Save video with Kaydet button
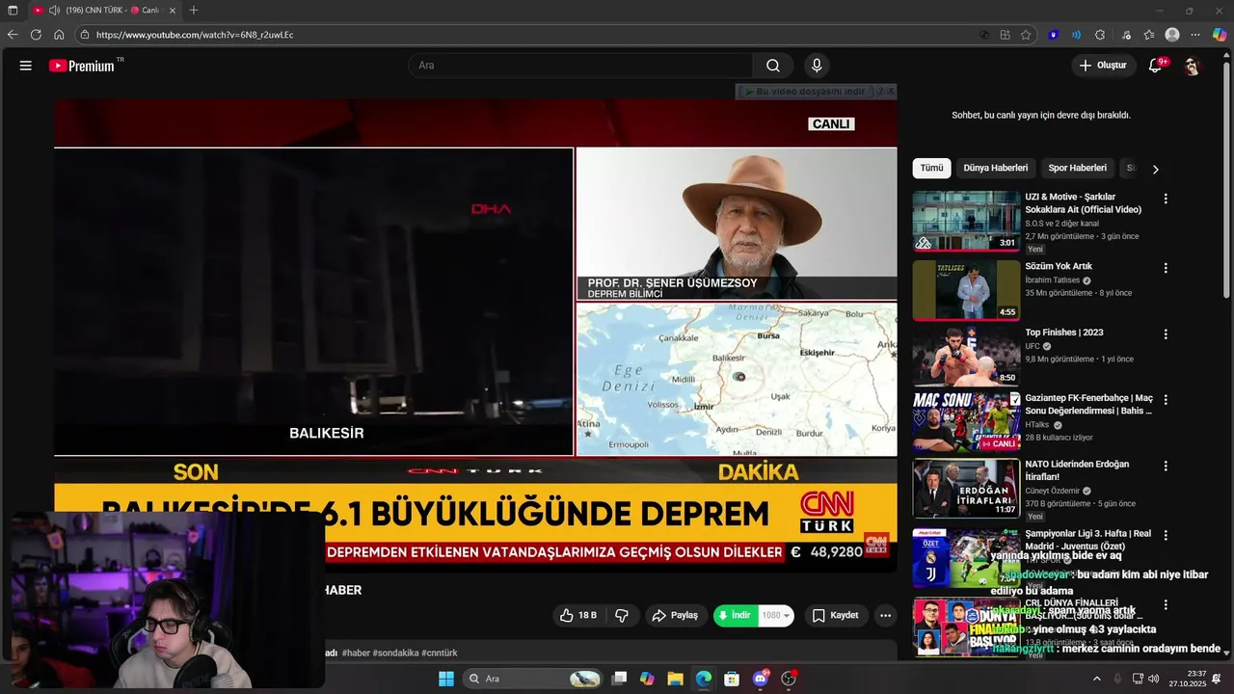1234x694 pixels. point(835,615)
